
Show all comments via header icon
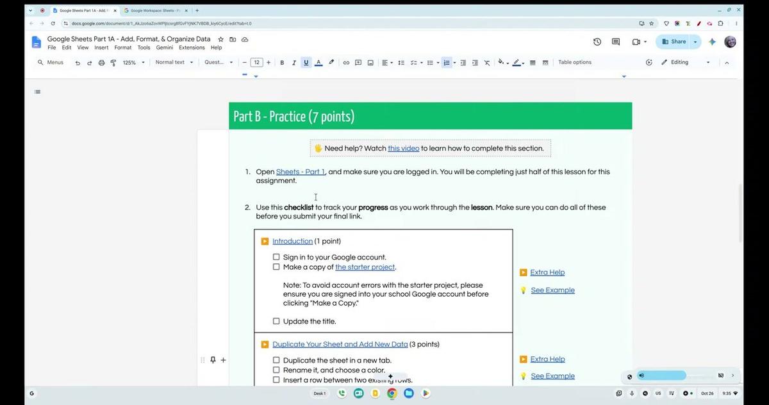[616, 42]
